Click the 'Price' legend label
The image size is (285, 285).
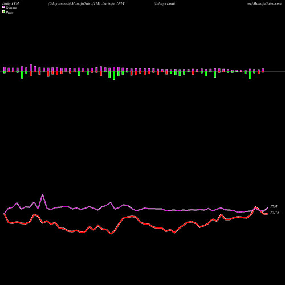point(9,13)
